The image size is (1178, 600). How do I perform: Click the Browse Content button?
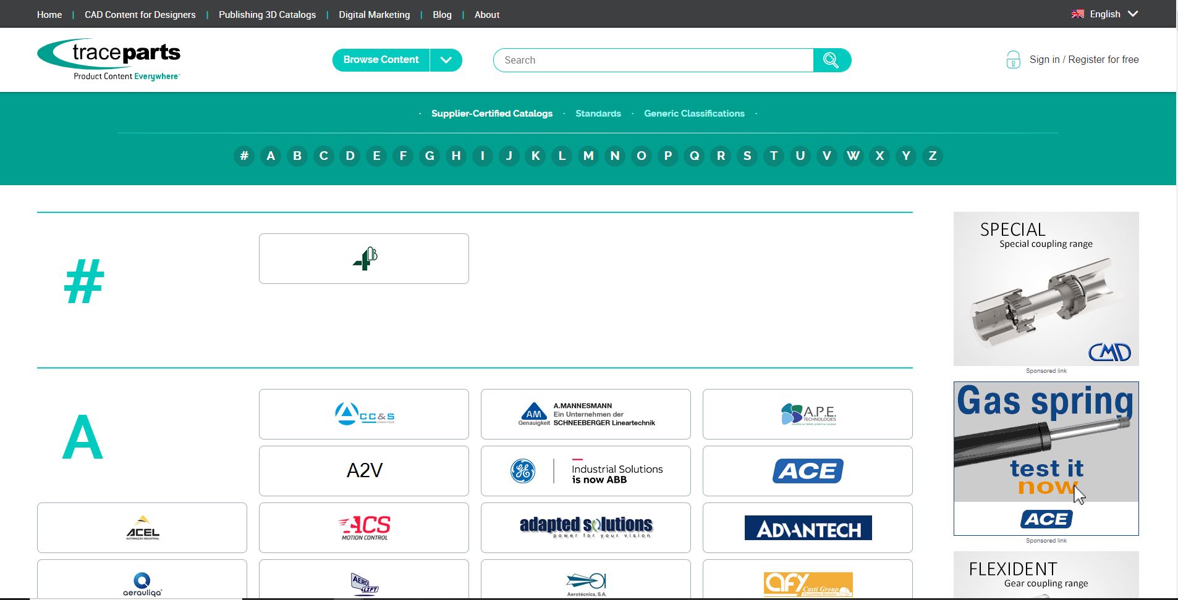[x=381, y=60]
